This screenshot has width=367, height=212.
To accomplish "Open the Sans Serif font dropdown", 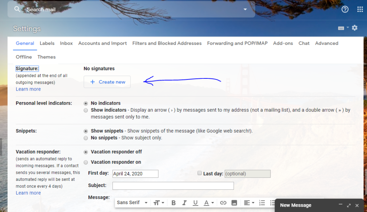I will 132,203.
